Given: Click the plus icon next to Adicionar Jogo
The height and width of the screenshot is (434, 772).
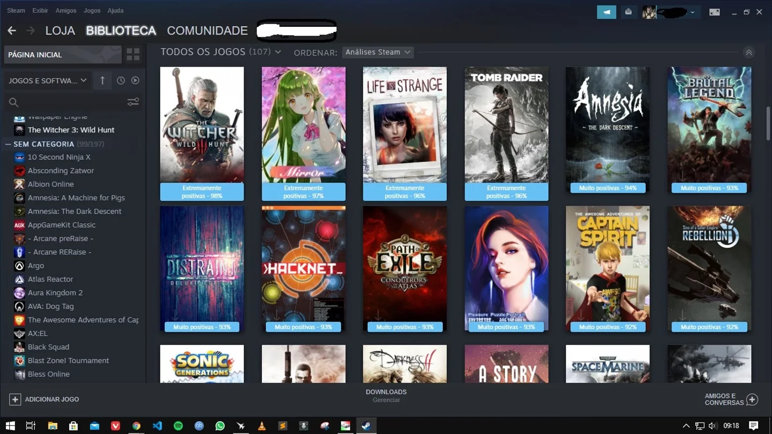Looking at the screenshot, I should (x=15, y=399).
